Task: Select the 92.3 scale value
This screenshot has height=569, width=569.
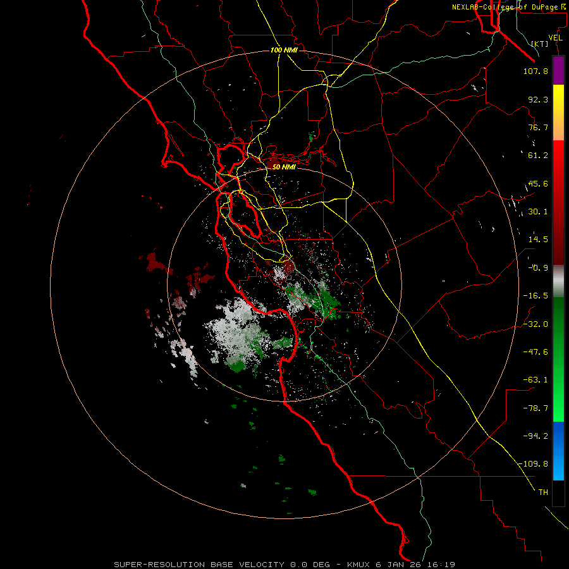Action: 538,99
